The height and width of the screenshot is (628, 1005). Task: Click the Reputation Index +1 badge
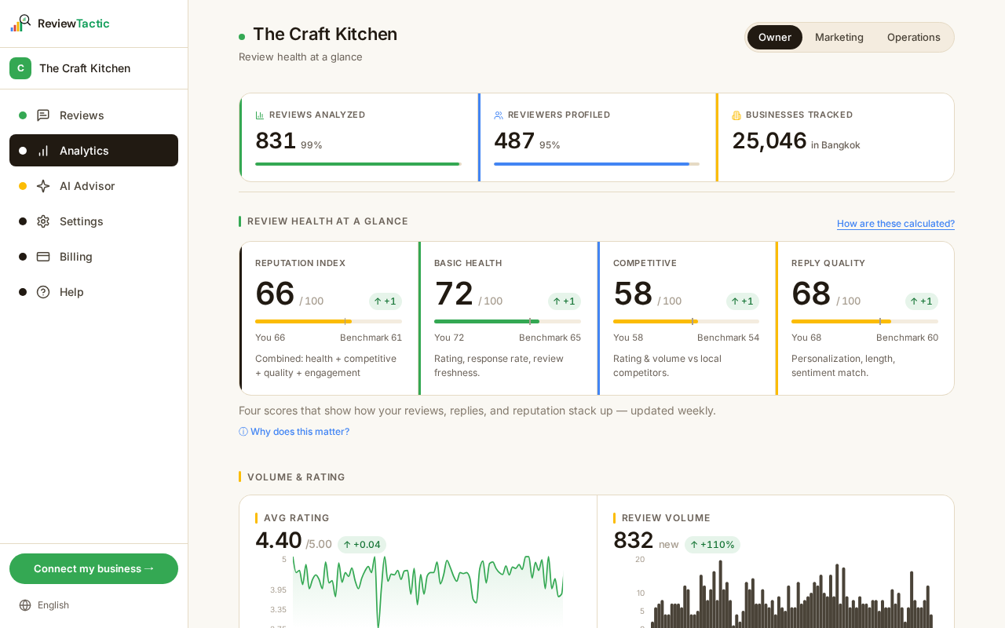pos(386,301)
